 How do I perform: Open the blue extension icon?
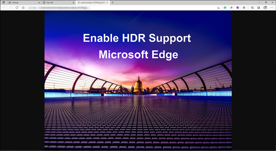(x=244, y=7)
